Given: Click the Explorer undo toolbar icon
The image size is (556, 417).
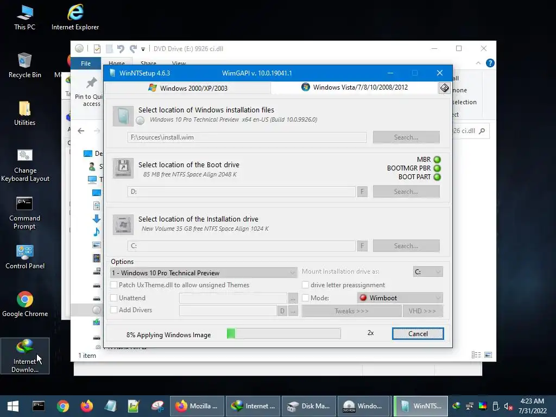Looking at the screenshot, I should click(121, 48).
